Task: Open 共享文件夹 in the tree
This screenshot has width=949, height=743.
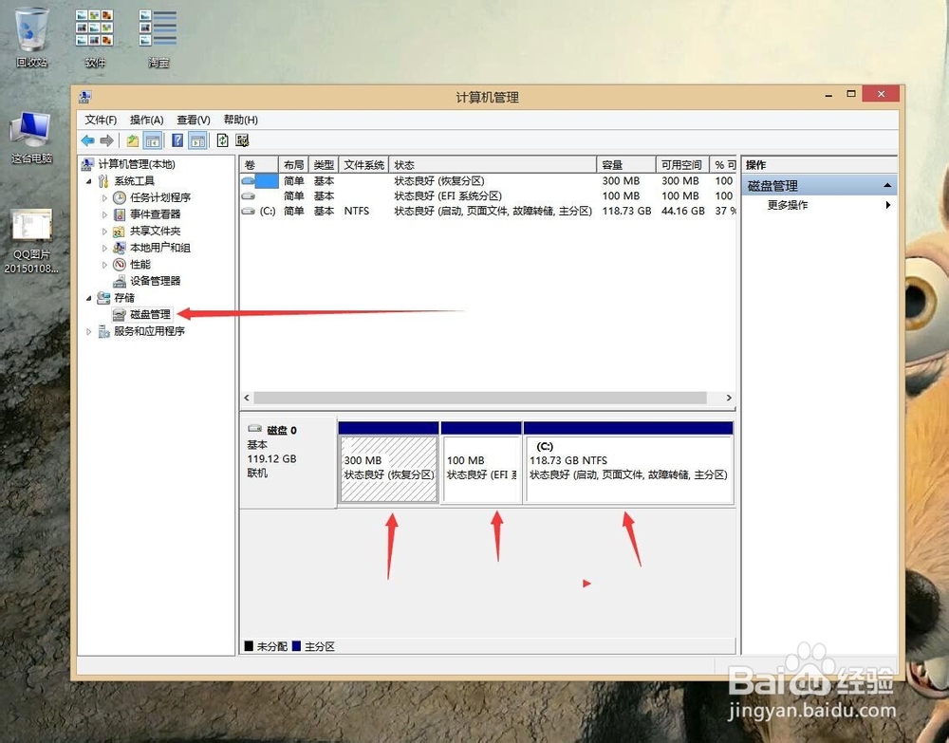Action: (x=155, y=231)
